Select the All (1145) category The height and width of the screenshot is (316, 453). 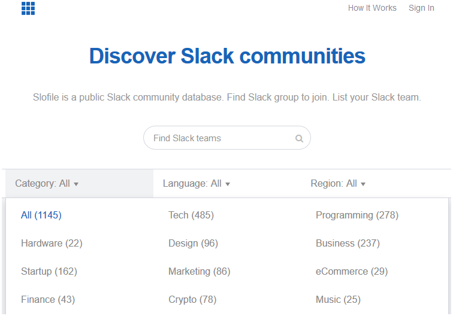41,215
